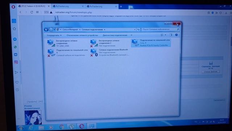
Task: Open the top blue square sidebar icon
Action: point(14,21)
